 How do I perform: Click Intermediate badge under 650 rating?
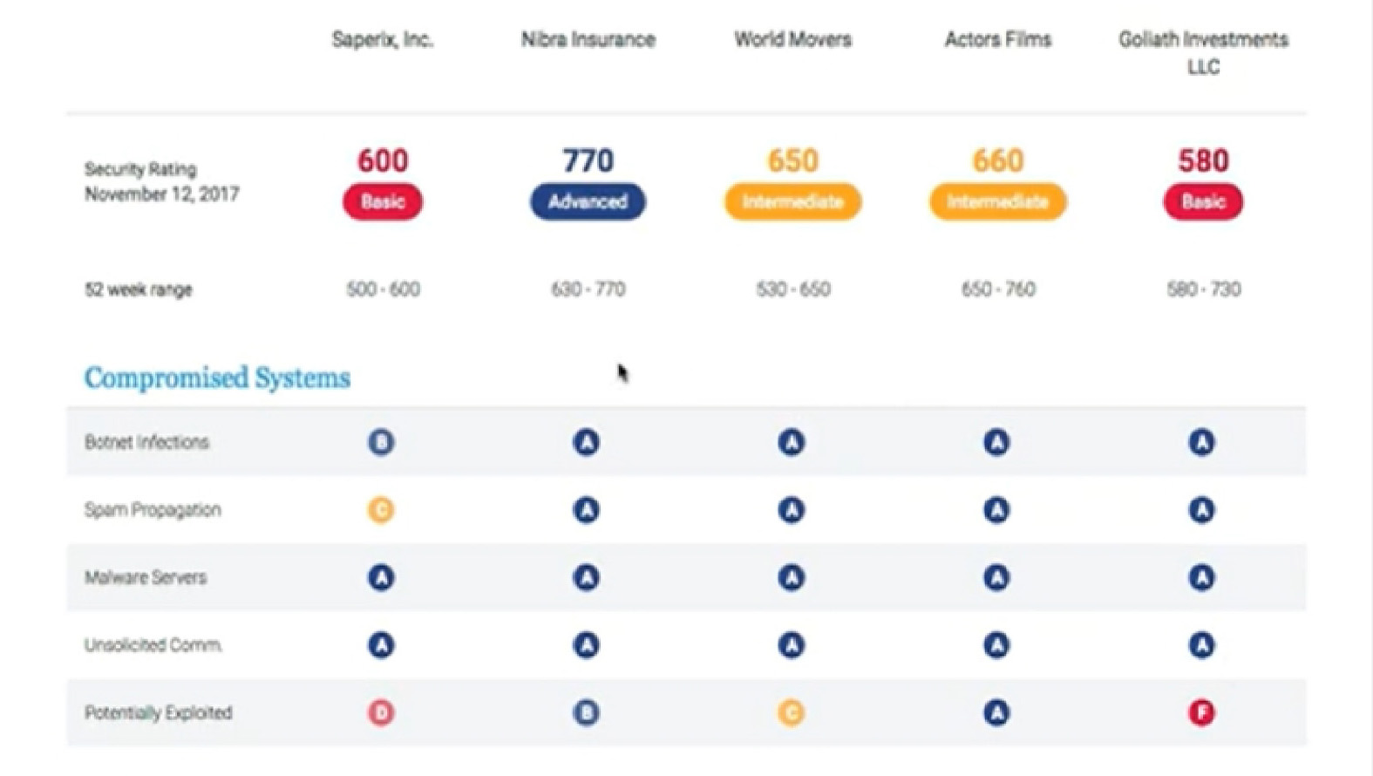(792, 202)
